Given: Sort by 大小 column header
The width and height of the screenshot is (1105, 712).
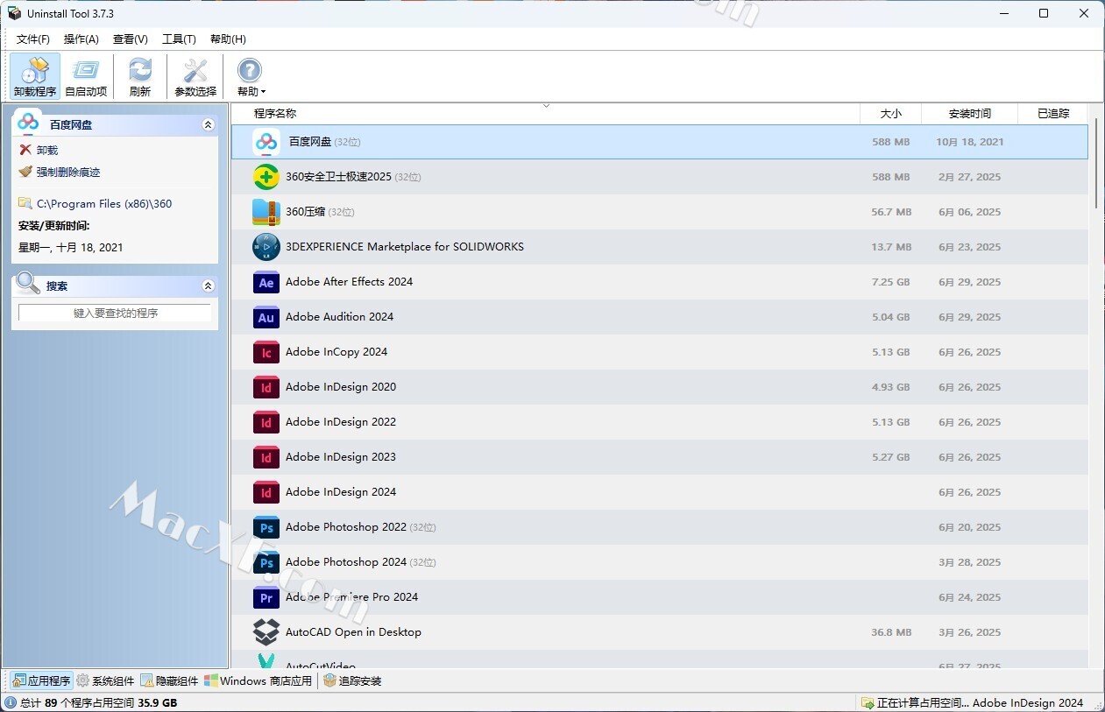Looking at the screenshot, I should coord(890,113).
